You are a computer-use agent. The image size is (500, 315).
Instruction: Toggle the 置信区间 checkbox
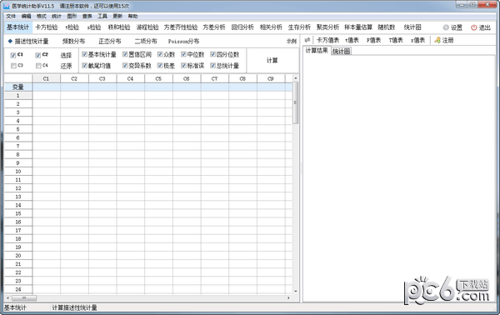[x=125, y=54]
